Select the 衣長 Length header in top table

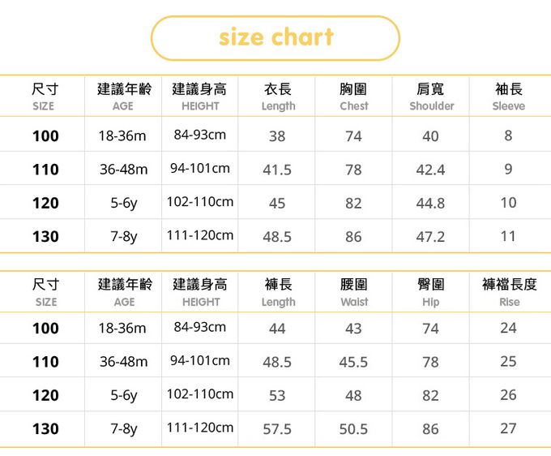click(x=278, y=96)
